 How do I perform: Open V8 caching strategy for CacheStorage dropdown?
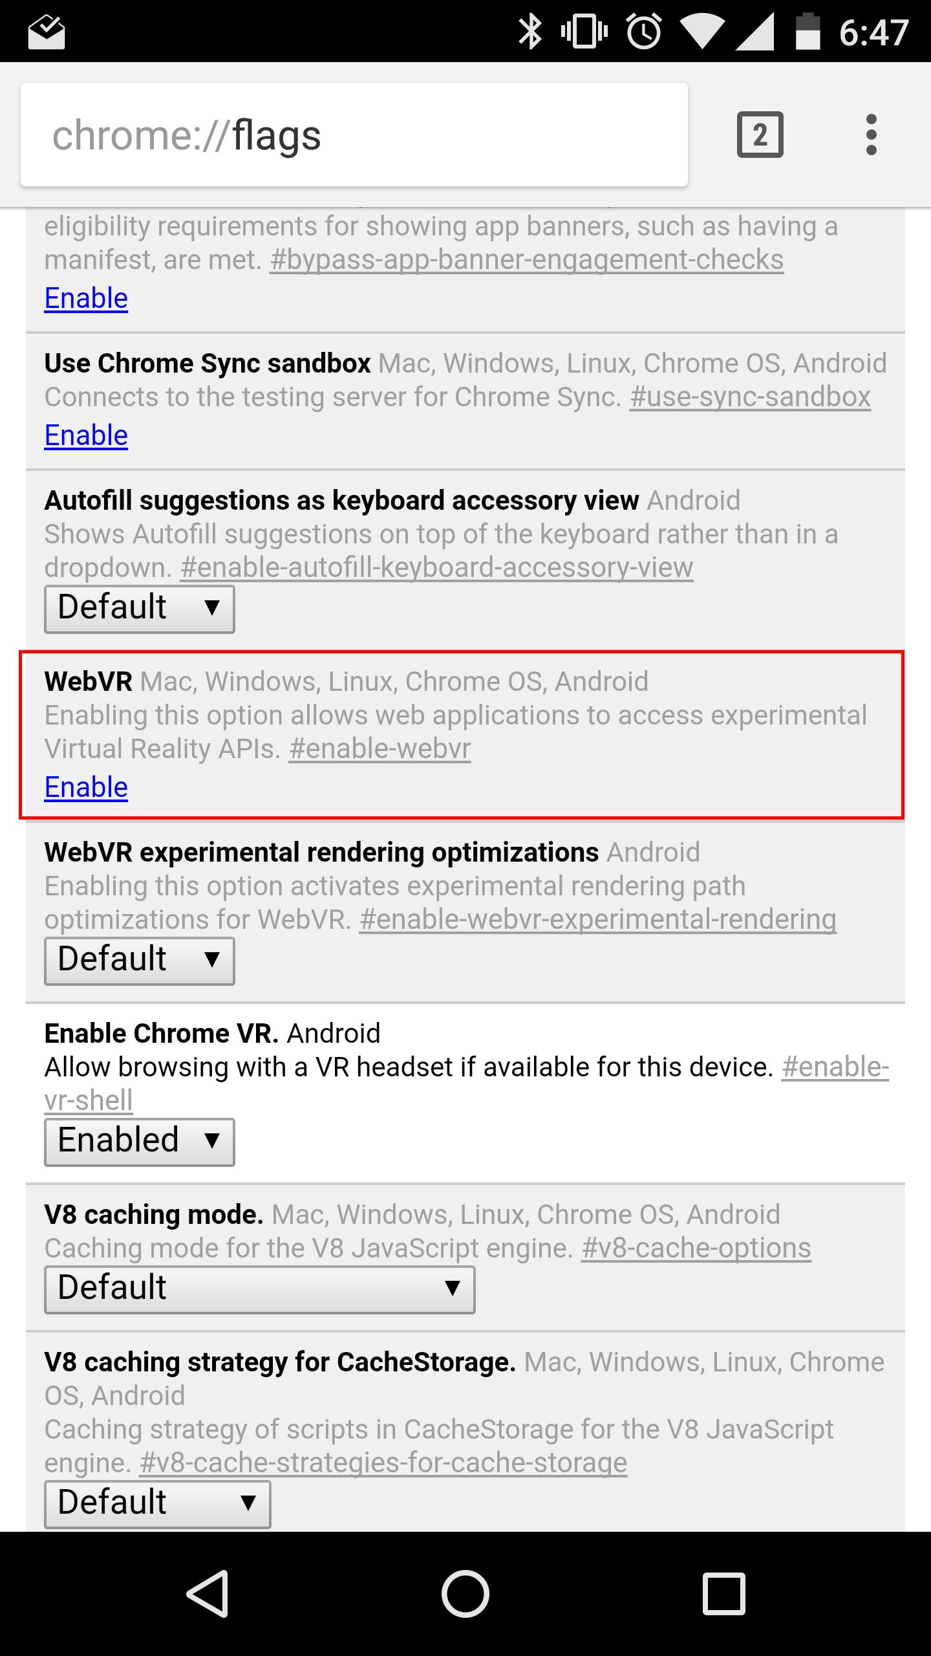pos(157,1504)
